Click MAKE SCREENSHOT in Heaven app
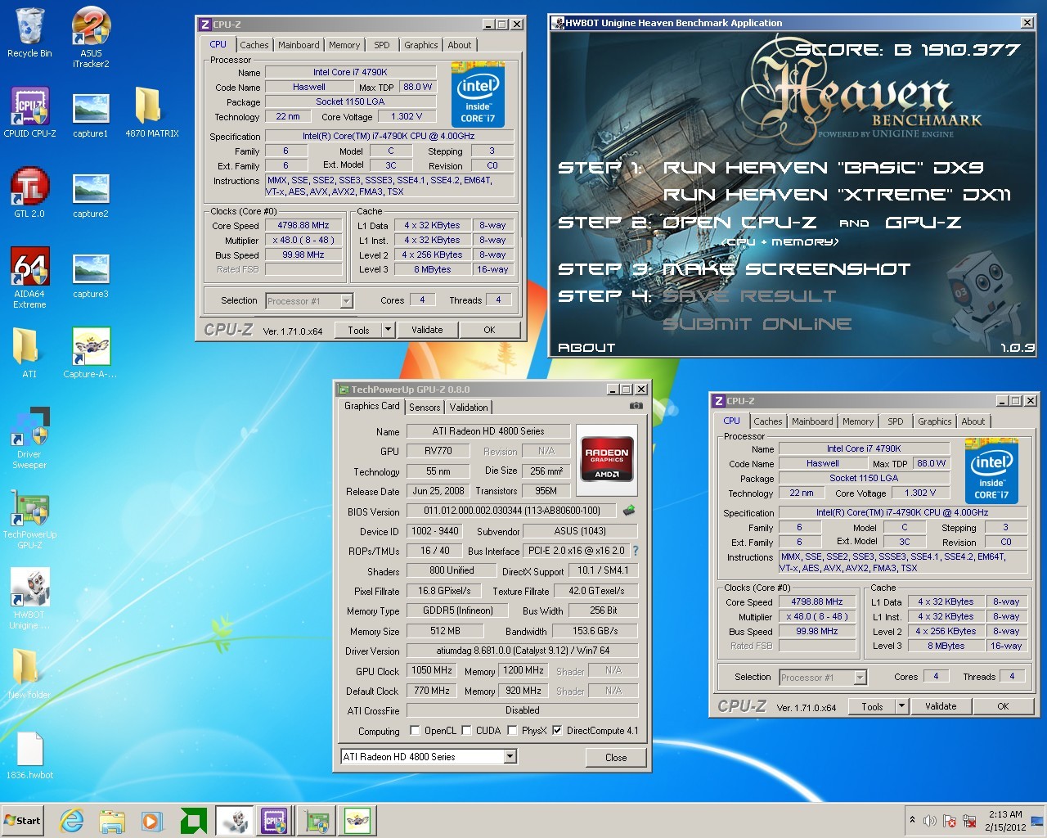Screen dimensions: 1047x838 (x=786, y=269)
